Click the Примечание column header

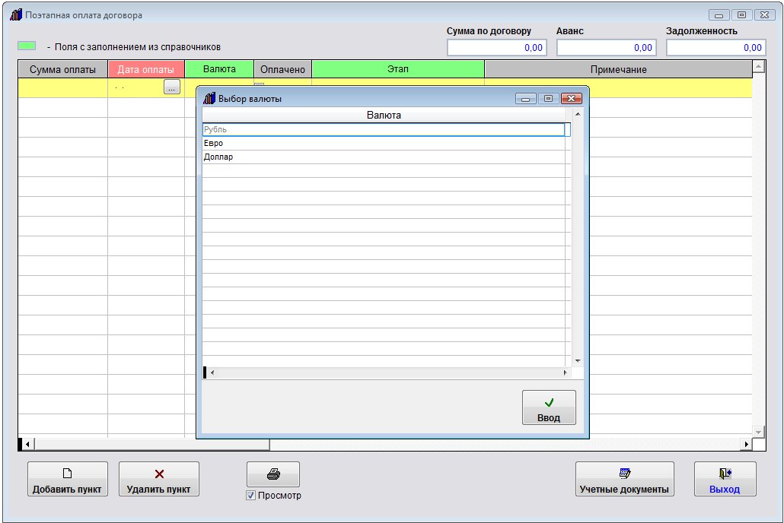click(619, 69)
